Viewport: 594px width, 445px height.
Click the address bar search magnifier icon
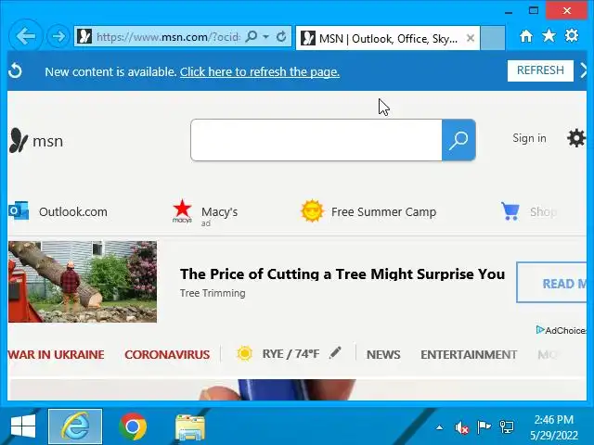252,36
